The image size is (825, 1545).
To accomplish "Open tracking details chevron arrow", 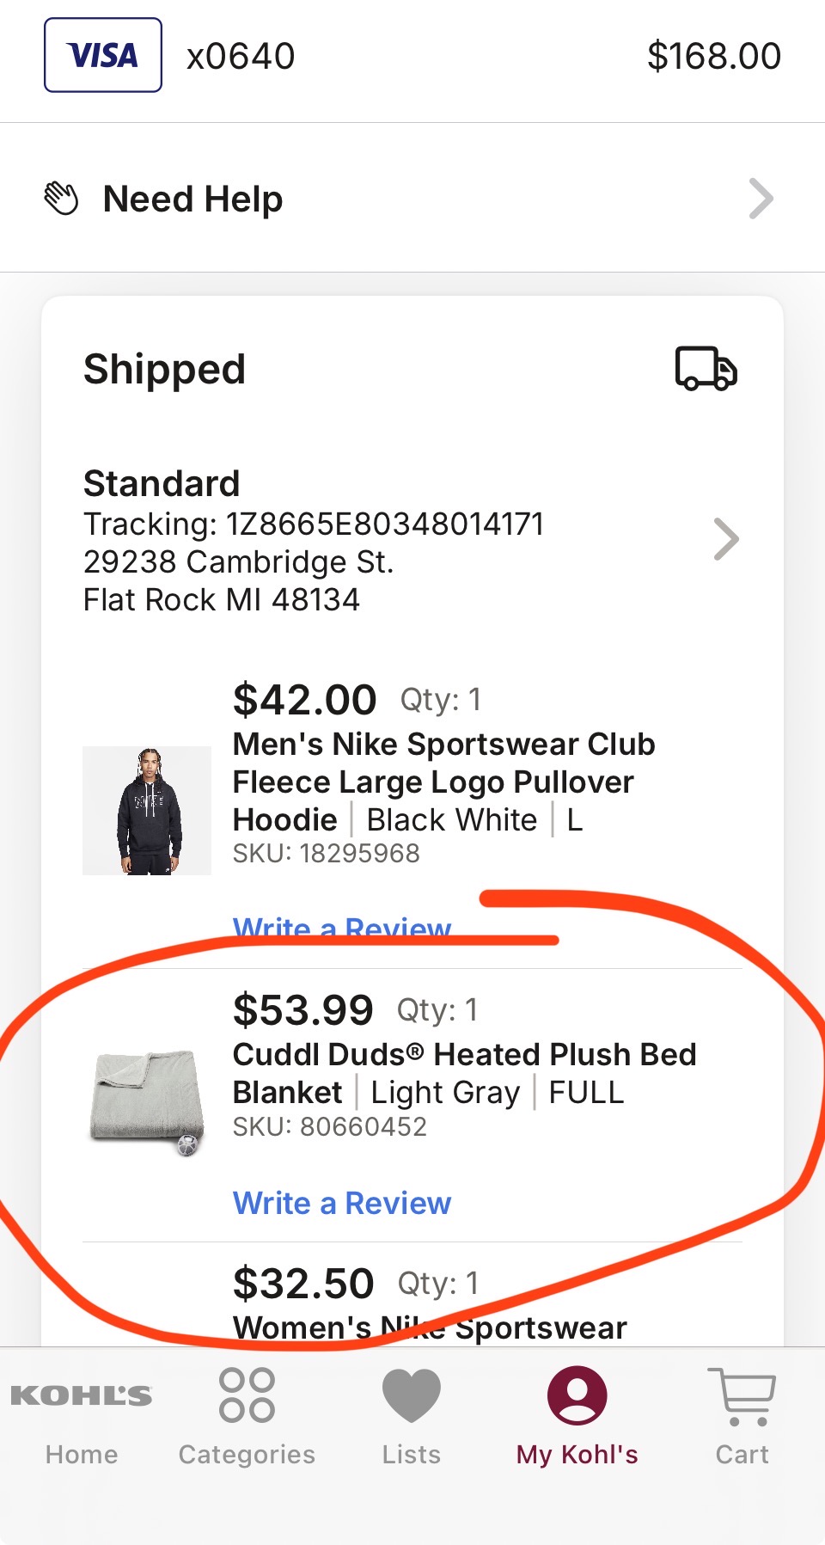I will (727, 539).
